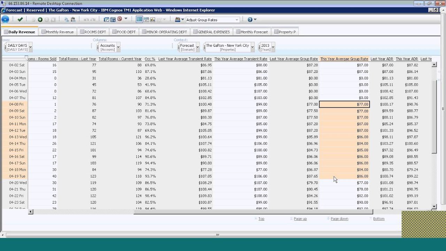Click the blue round application menu button

point(5,20)
